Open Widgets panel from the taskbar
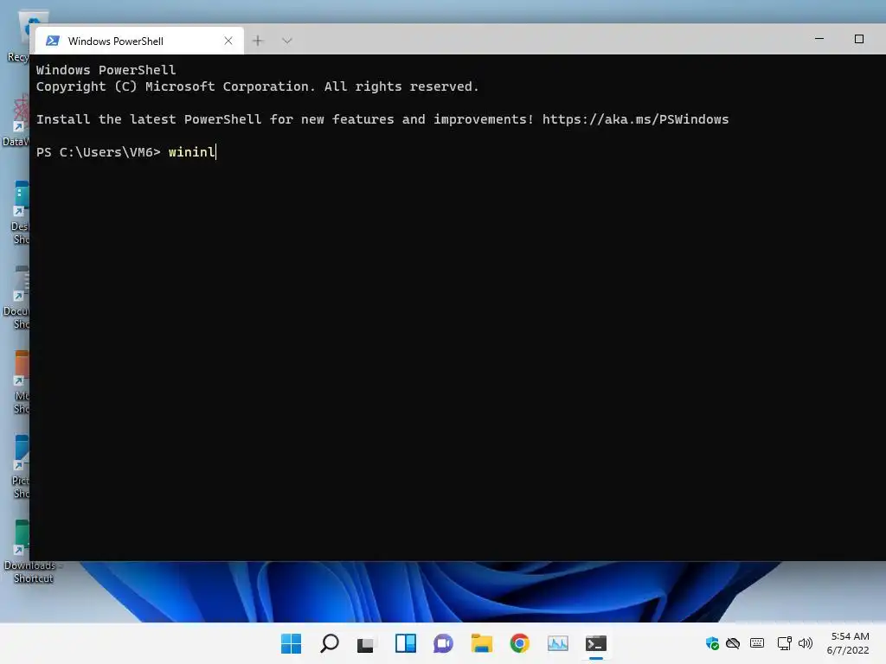 tap(405, 643)
